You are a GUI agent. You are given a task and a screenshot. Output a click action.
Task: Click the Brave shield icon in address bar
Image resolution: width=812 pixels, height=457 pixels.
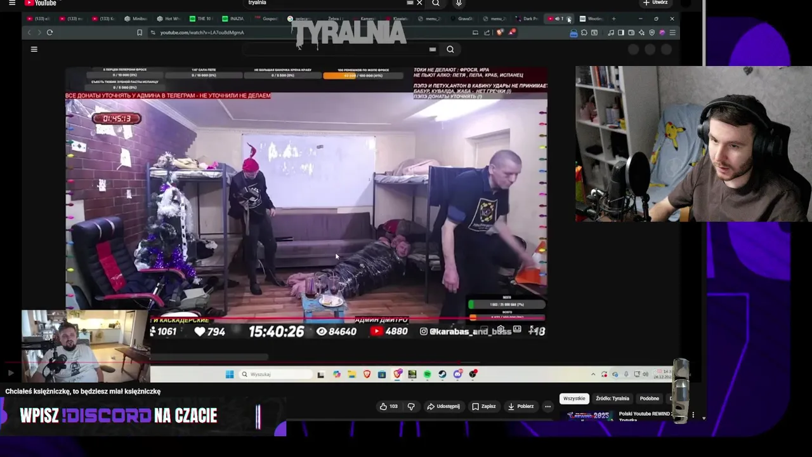[500, 32]
